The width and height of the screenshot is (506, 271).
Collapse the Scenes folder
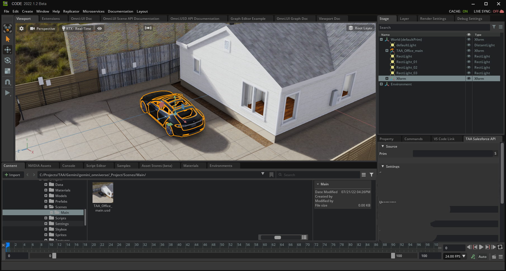point(46,207)
